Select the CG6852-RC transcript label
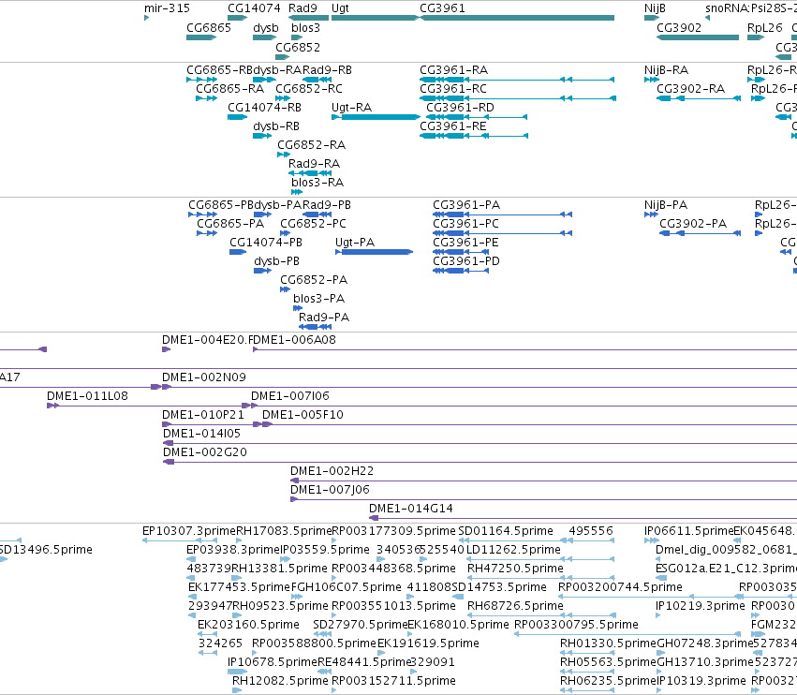797x695 pixels. click(308, 88)
